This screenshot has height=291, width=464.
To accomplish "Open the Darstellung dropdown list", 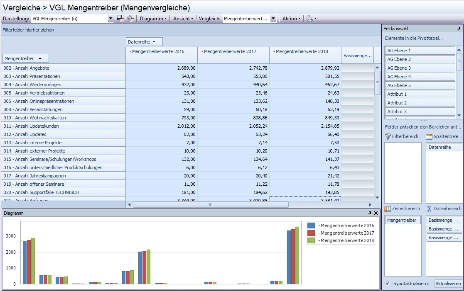I will coord(110,19).
